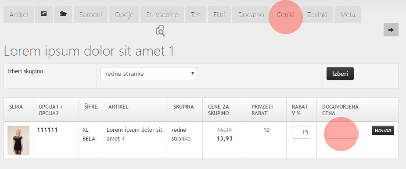
Task: Click the NASTAVI button
Action: [x=383, y=130]
